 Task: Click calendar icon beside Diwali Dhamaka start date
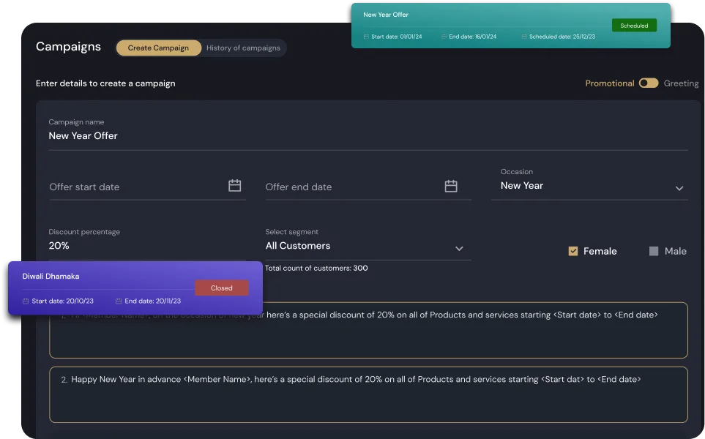[26, 301]
